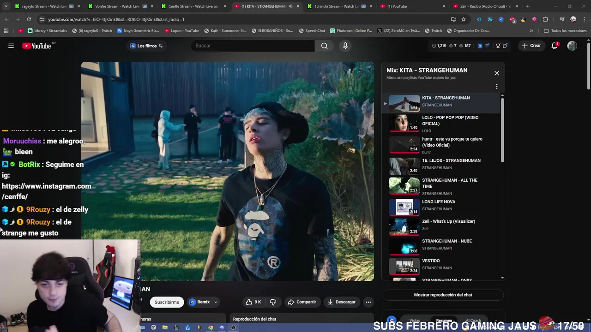This screenshot has height=332, width=591.
Task: Open SpeechChat bookmark
Action: point(312,31)
